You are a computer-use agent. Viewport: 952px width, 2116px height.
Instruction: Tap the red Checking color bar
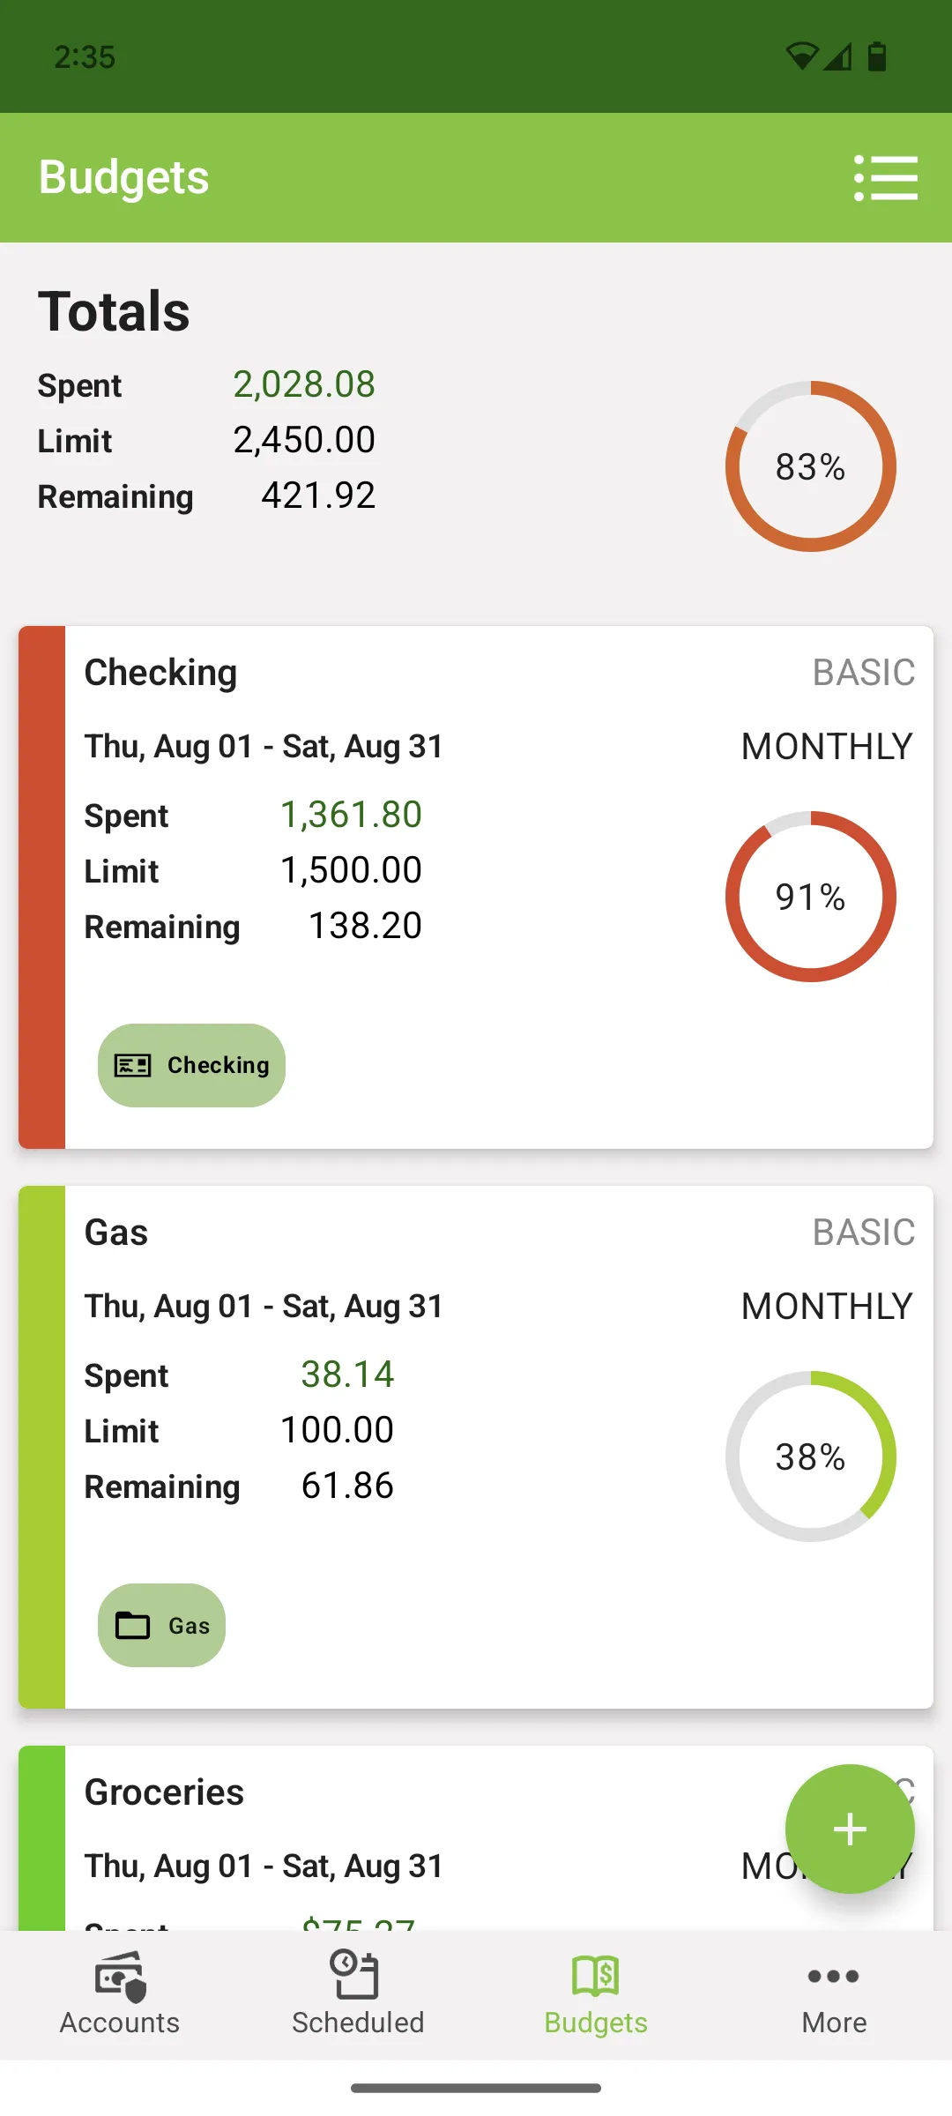coord(42,887)
